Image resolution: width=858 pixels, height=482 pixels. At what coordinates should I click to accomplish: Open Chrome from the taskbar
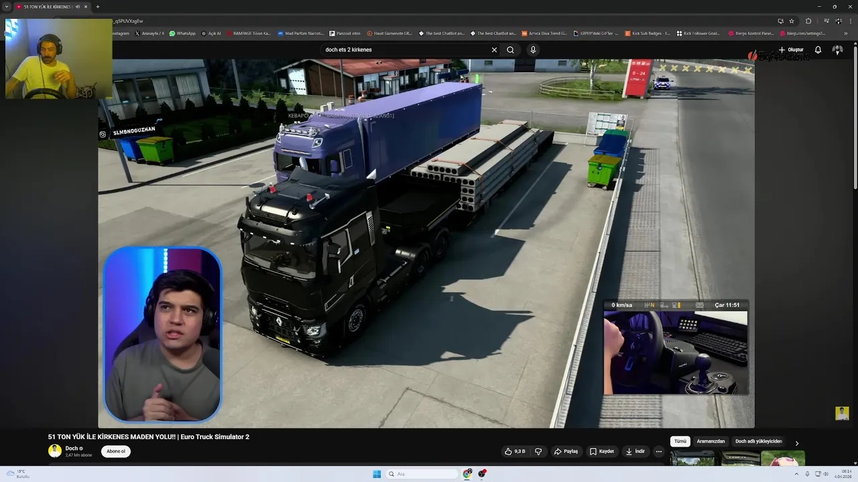pyautogui.click(x=467, y=474)
